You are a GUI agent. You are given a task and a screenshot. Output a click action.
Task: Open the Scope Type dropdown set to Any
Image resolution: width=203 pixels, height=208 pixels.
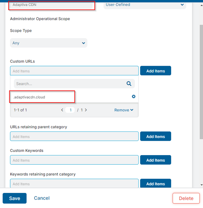[x=49, y=43]
